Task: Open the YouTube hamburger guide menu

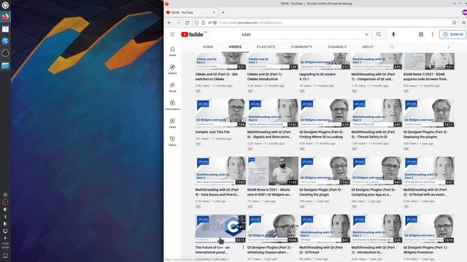Action: (x=172, y=34)
